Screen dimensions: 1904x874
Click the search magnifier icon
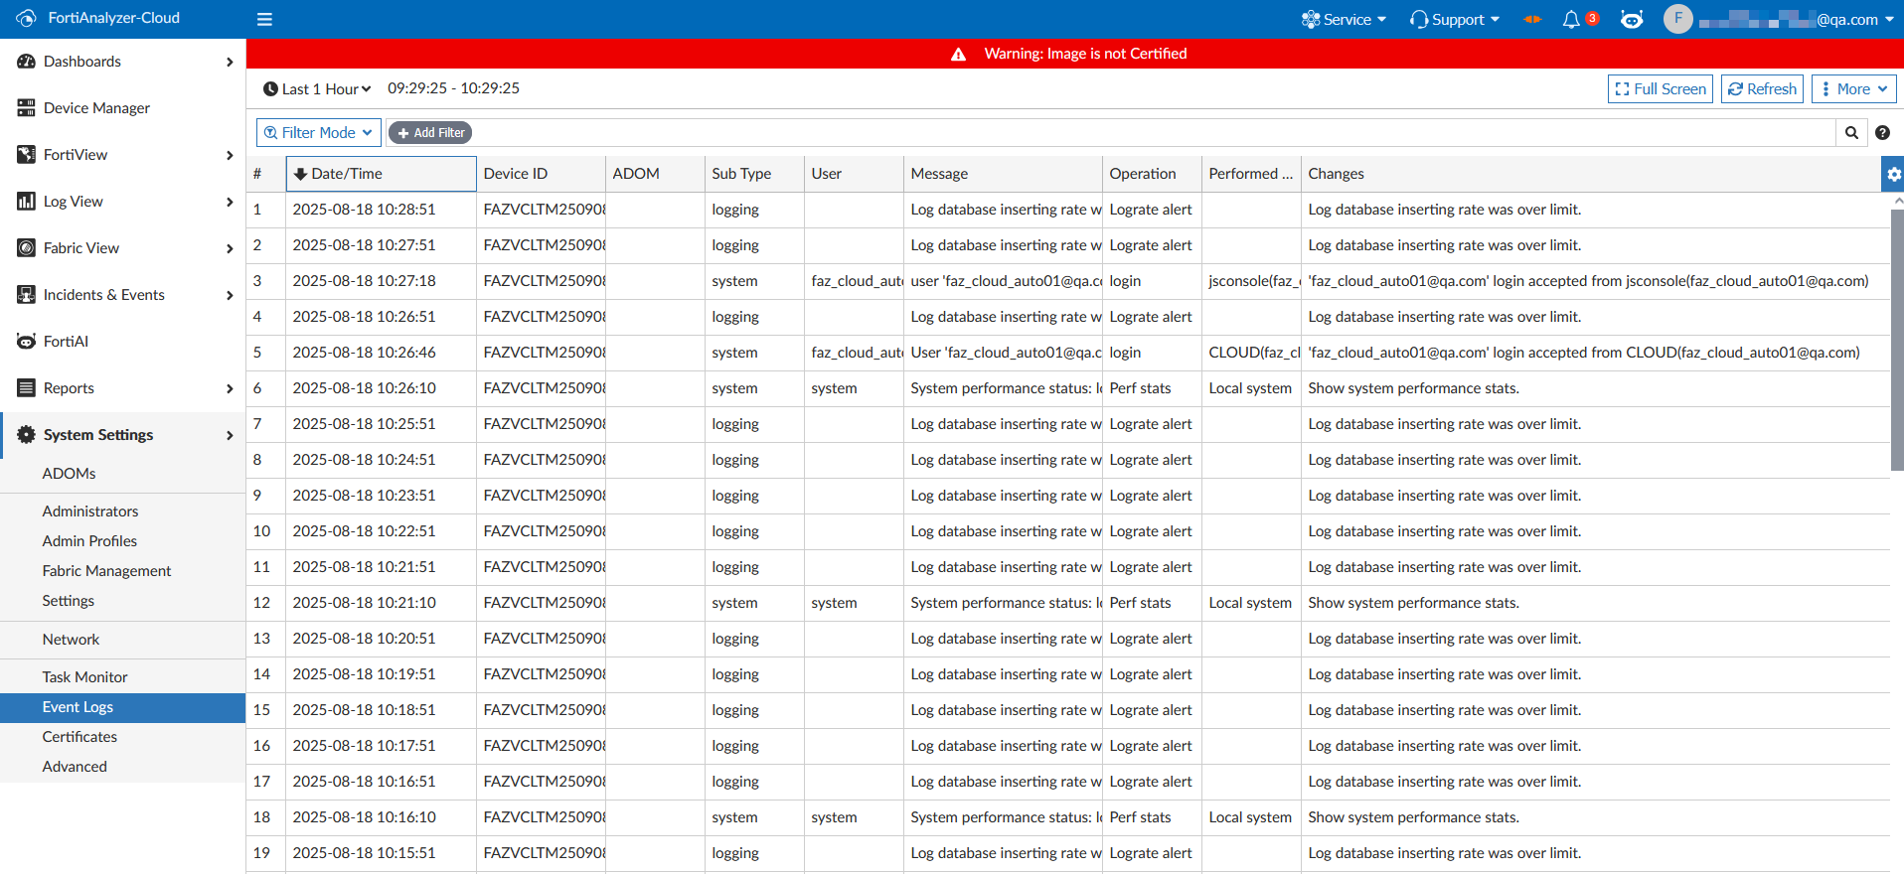coord(1851,133)
